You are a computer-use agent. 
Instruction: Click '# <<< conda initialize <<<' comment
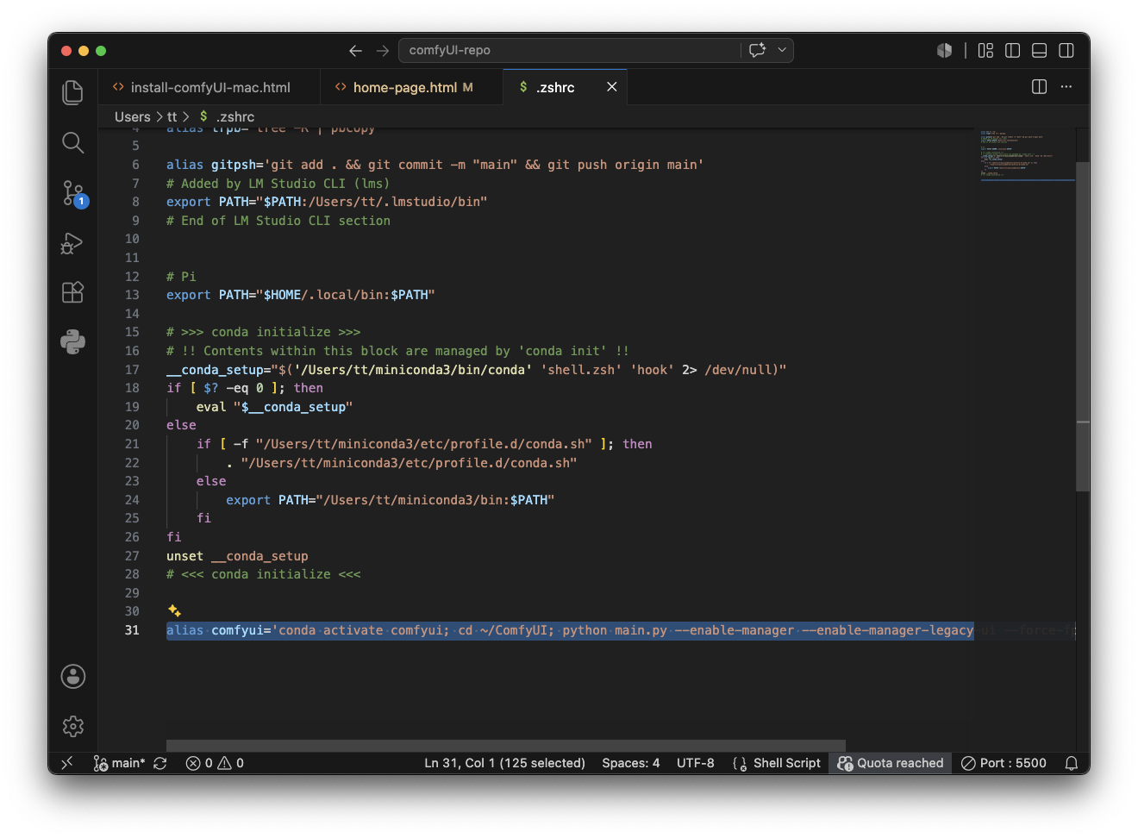pyautogui.click(x=264, y=574)
